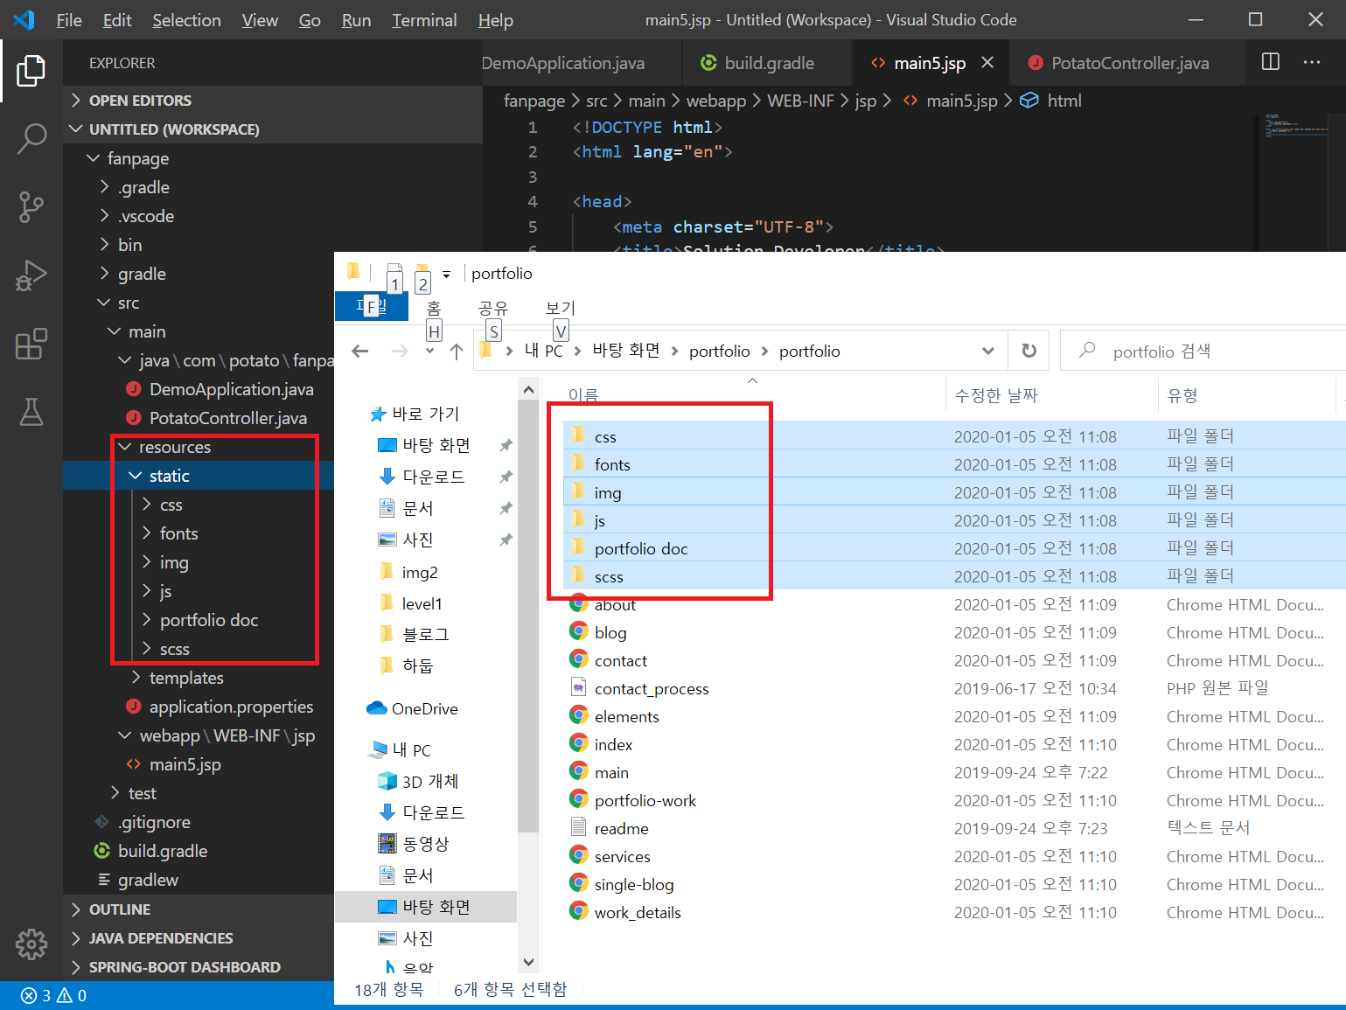Viewport: 1346px width, 1010px height.
Task: Expand the SPRING-BOOT DASHBOARD section
Action: pyautogui.click(x=76, y=967)
